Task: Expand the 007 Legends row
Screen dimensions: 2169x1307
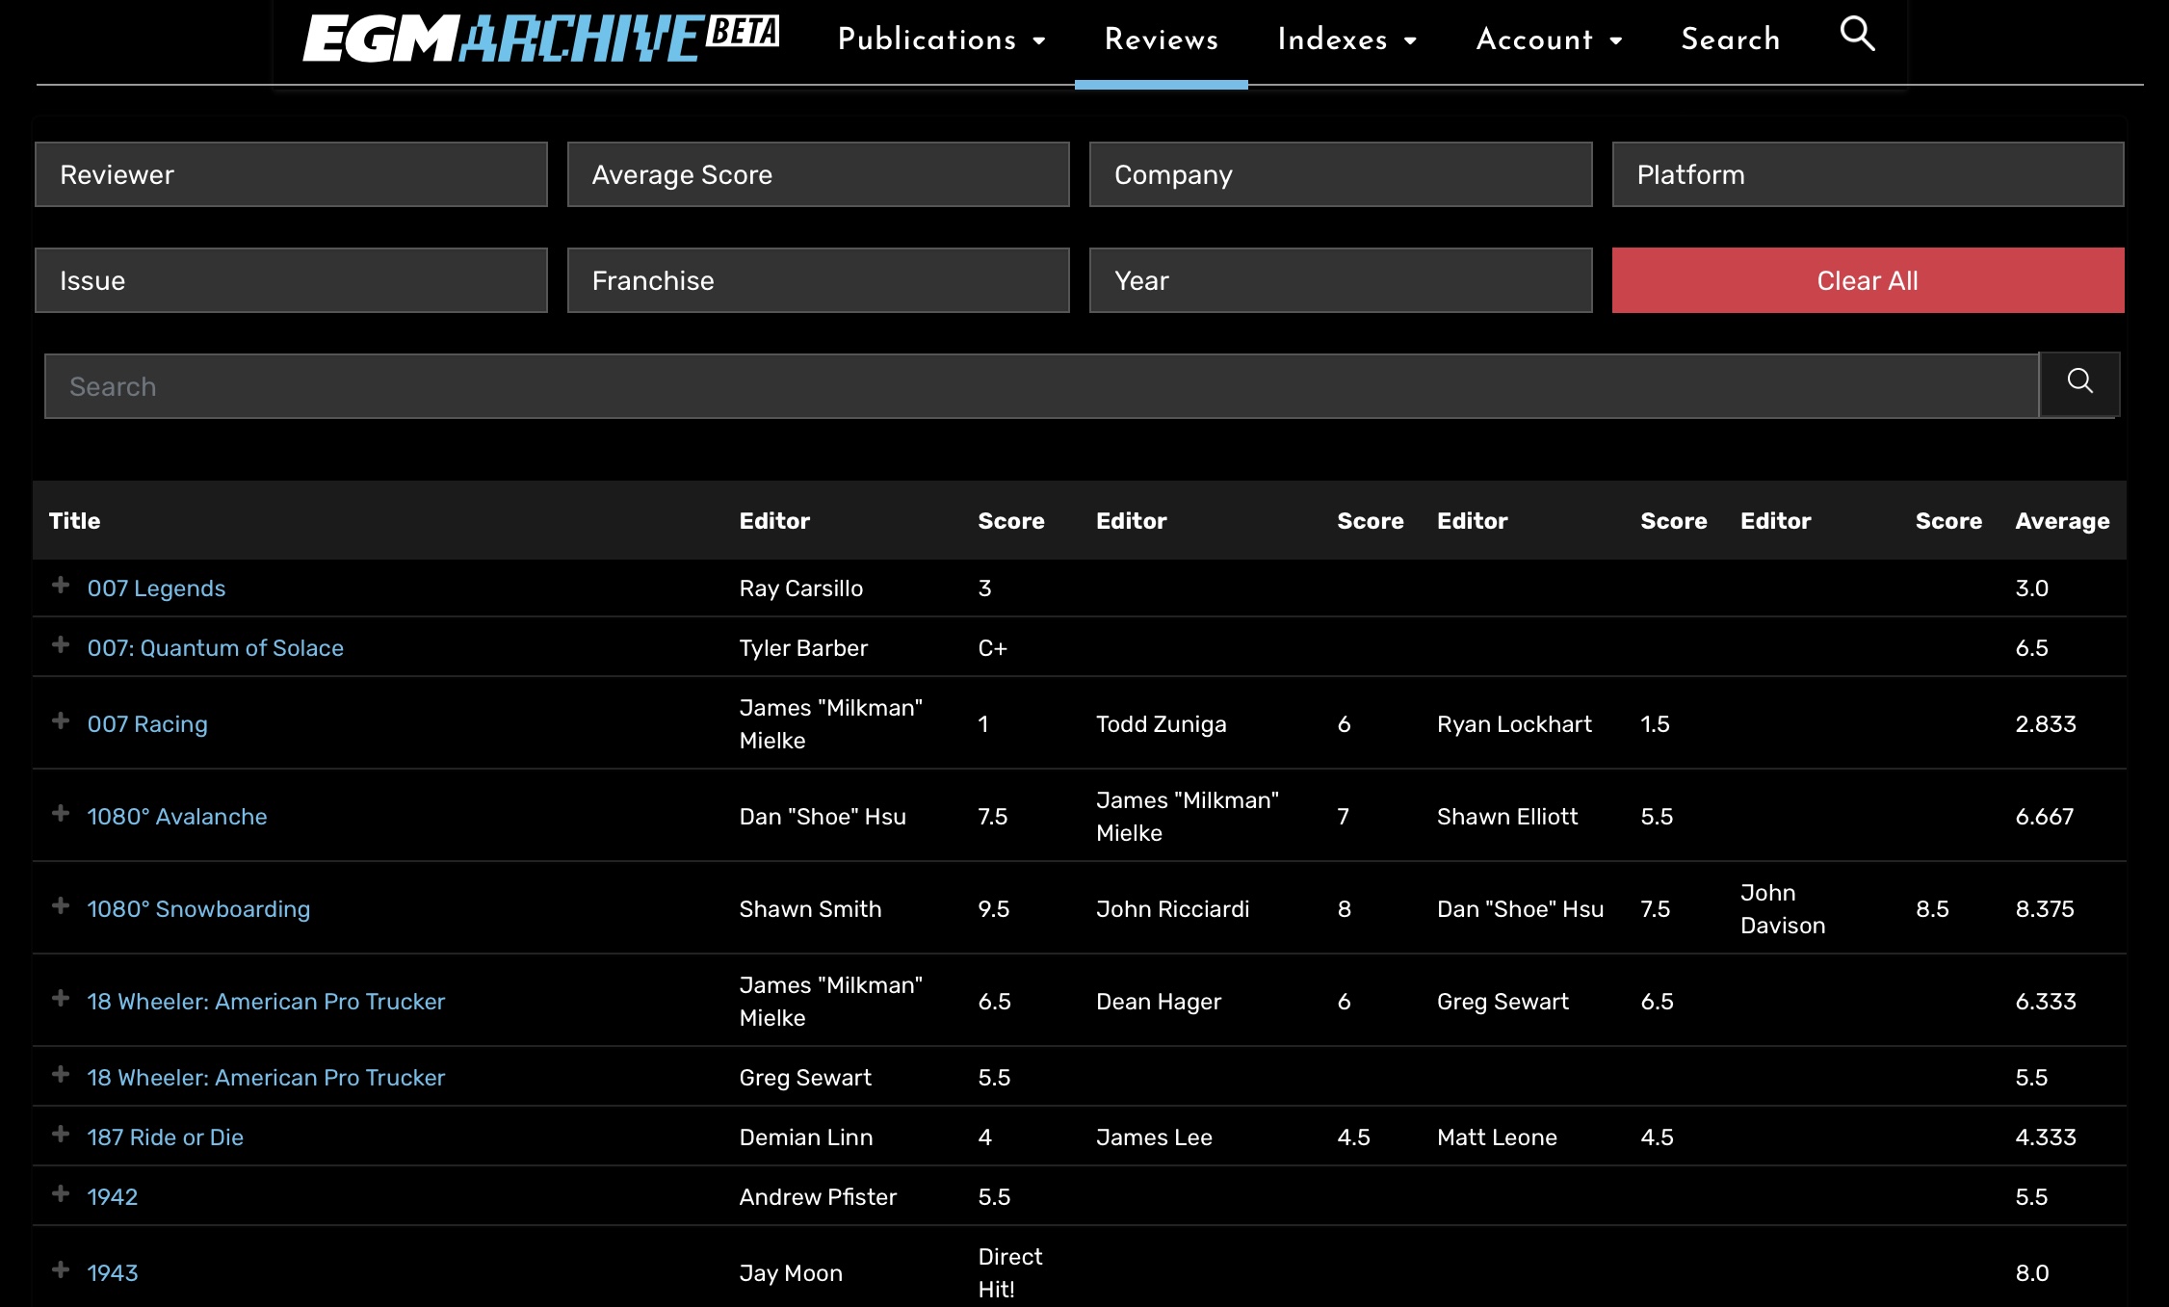Action: [x=61, y=586]
